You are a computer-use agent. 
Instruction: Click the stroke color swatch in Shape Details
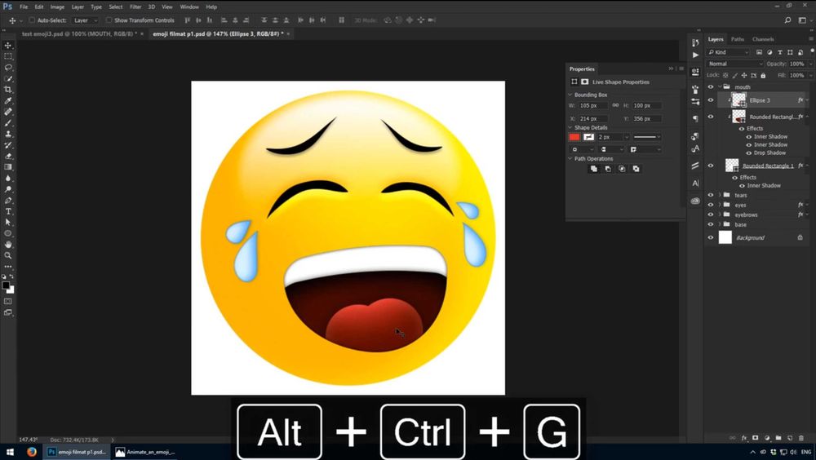[x=588, y=137]
